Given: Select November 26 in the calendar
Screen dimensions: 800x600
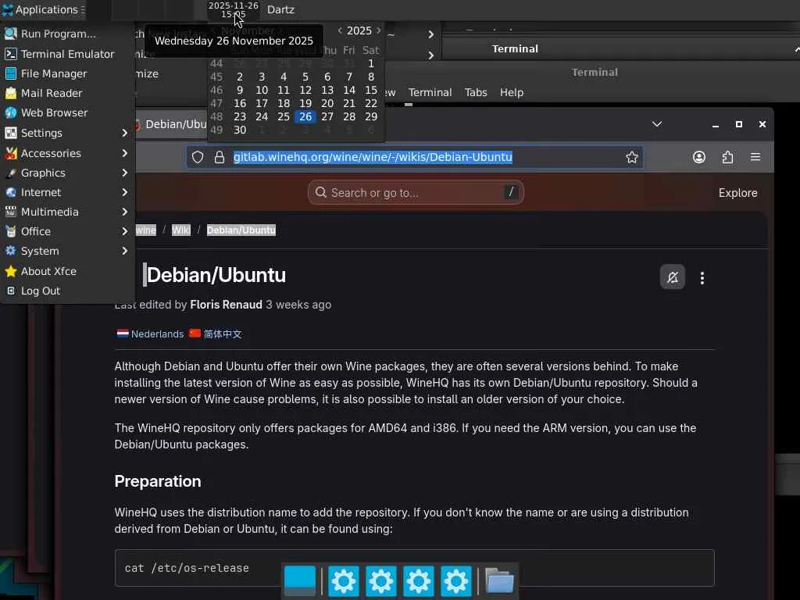Looking at the screenshot, I should 305,116.
